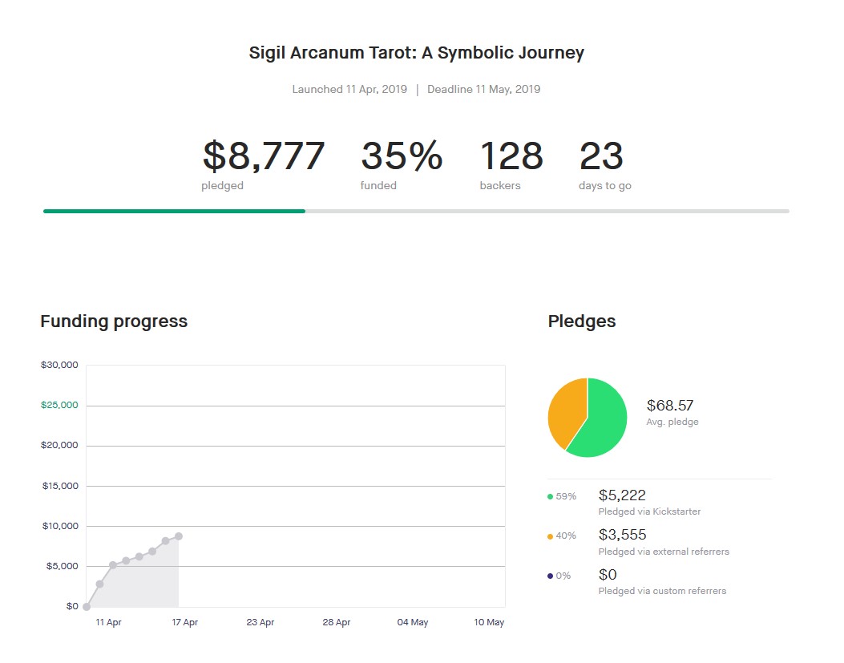Click the $3,555 external referrers amount
The width and height of the screenshot is (844, 663).
coord(622,535)
